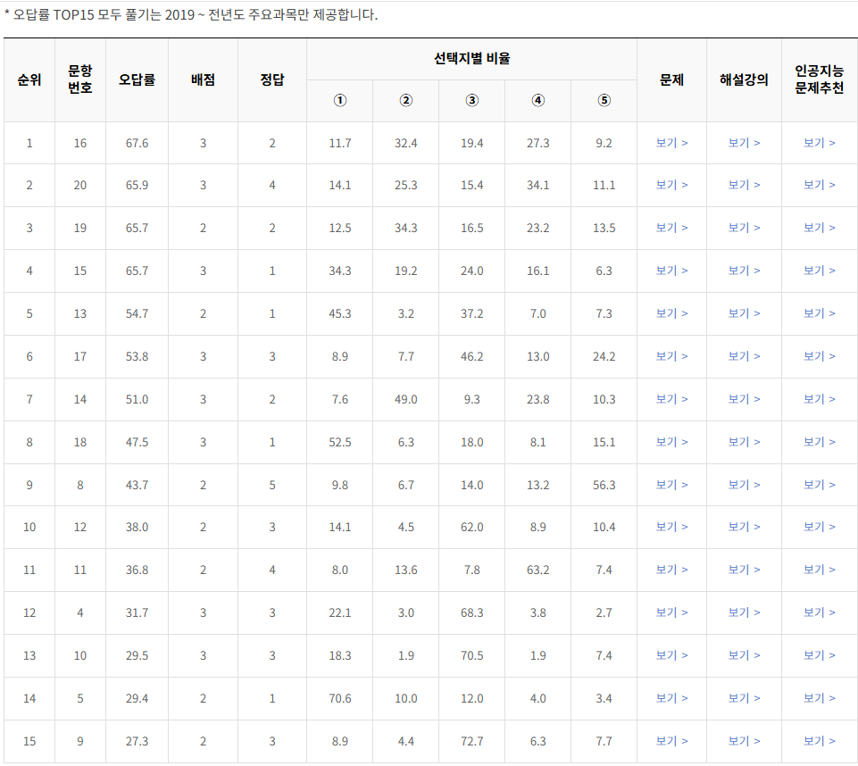This screenshot has width=858, height=766.
Task: Open 문제 보기 for question 20
Action: [671, 185]
